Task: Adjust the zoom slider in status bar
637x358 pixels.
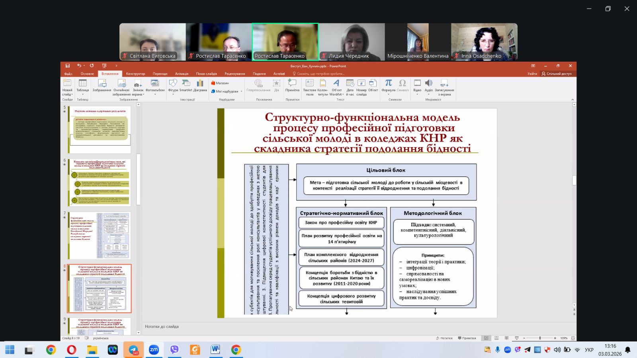Action: click(x=540, y=338)
